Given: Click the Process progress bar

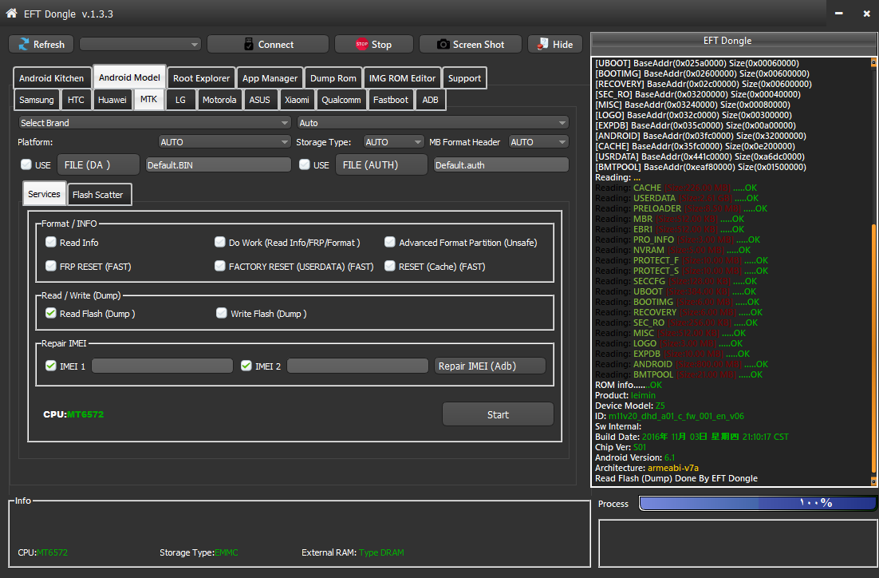Looking at the screenshot, I should pyautogui.click(x=757, y=503).
